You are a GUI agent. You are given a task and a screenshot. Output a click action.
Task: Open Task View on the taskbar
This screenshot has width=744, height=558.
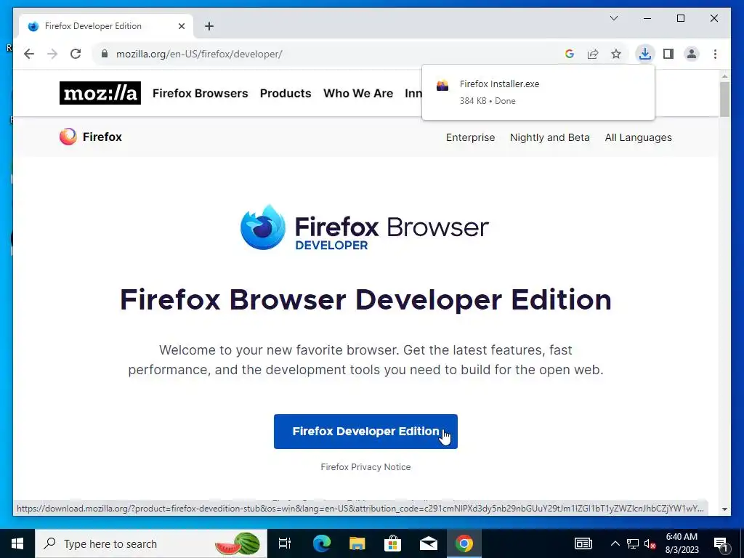click(284, 543)
